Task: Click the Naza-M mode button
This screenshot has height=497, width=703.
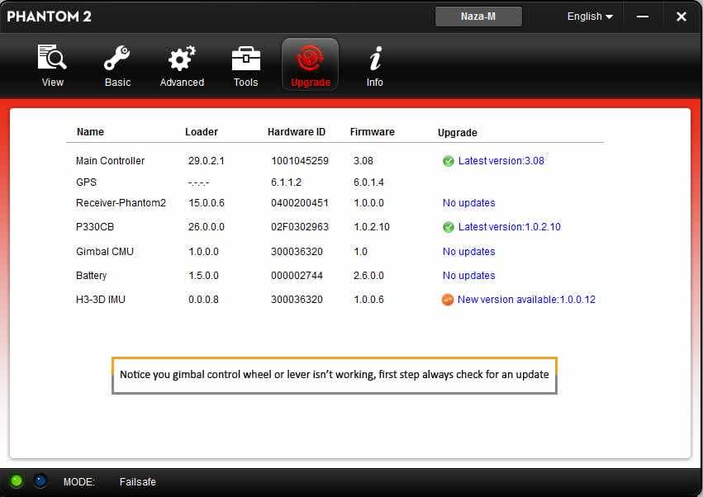Action: coord(478,17)
